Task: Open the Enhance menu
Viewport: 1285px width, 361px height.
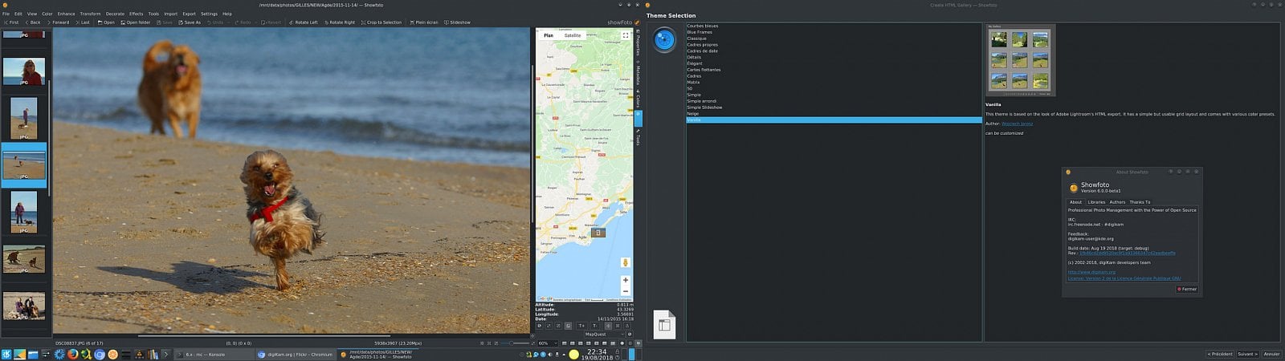Action: click(66, 14)
